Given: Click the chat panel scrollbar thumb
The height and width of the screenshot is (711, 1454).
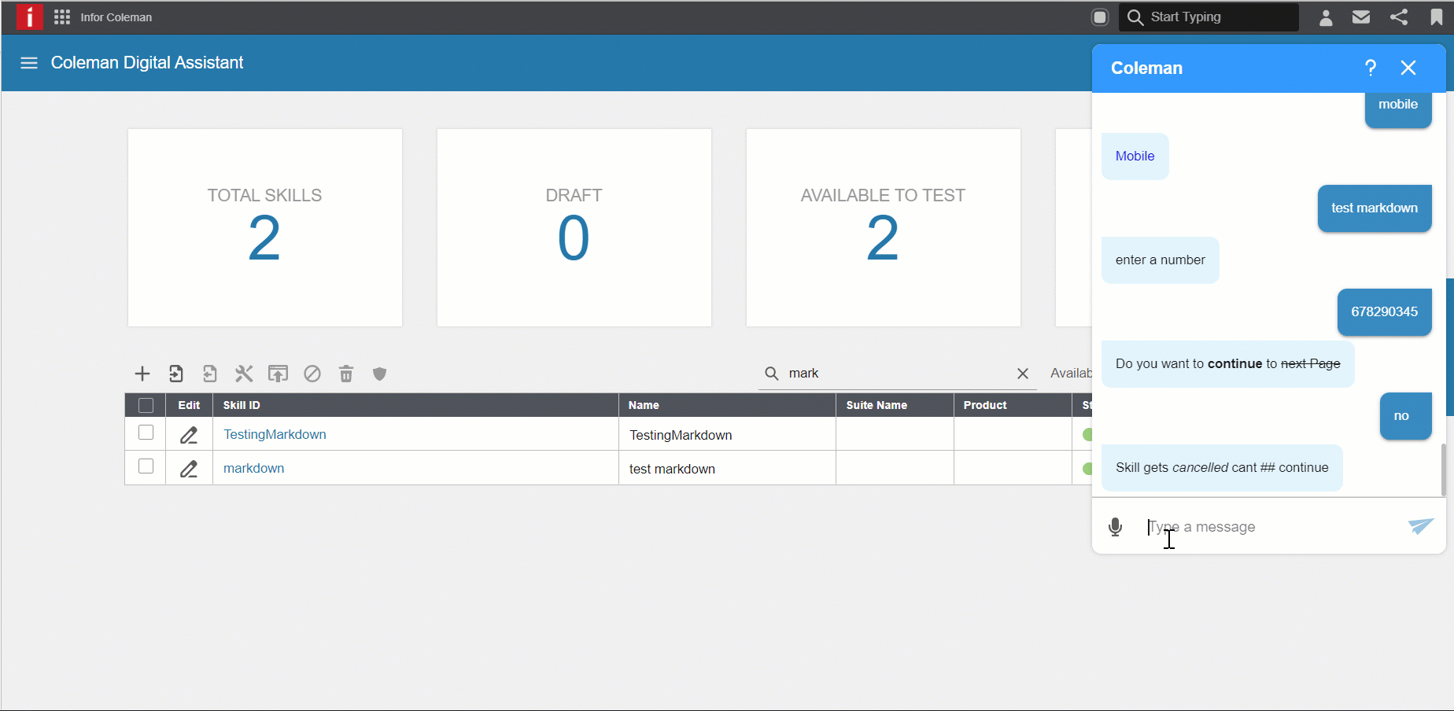Looking at the screenshot, I should (x=1443, y=470).
